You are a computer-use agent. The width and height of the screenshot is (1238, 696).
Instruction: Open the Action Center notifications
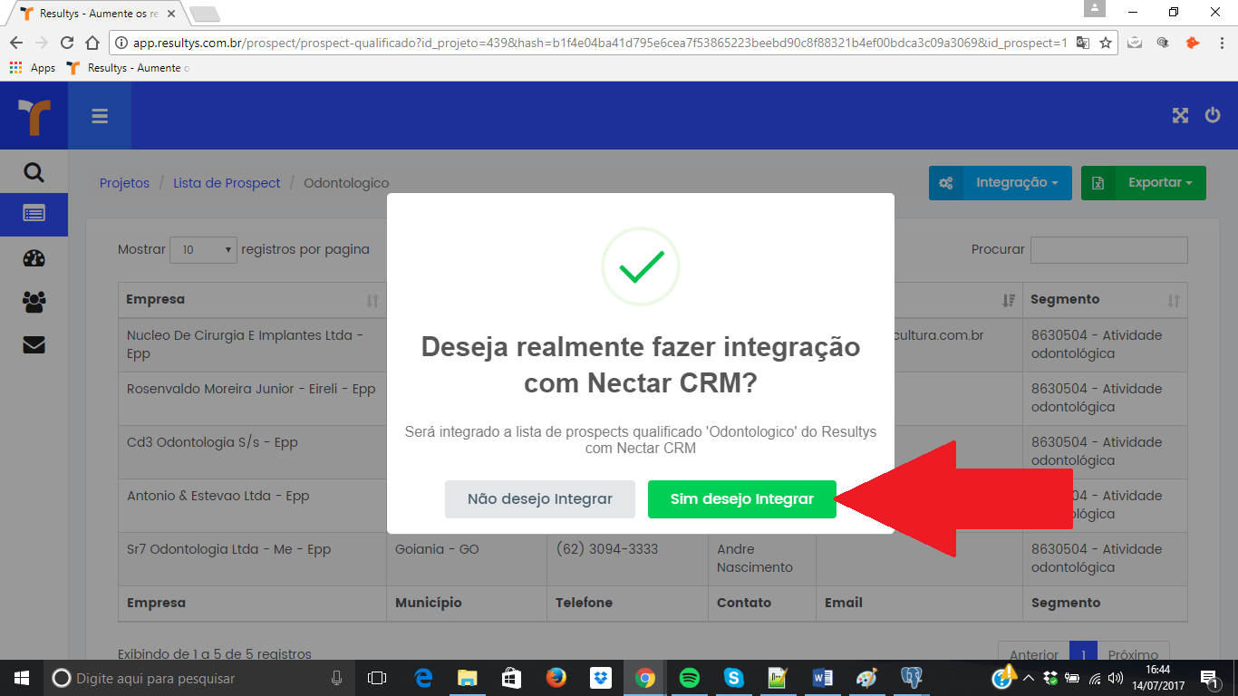1209,678
